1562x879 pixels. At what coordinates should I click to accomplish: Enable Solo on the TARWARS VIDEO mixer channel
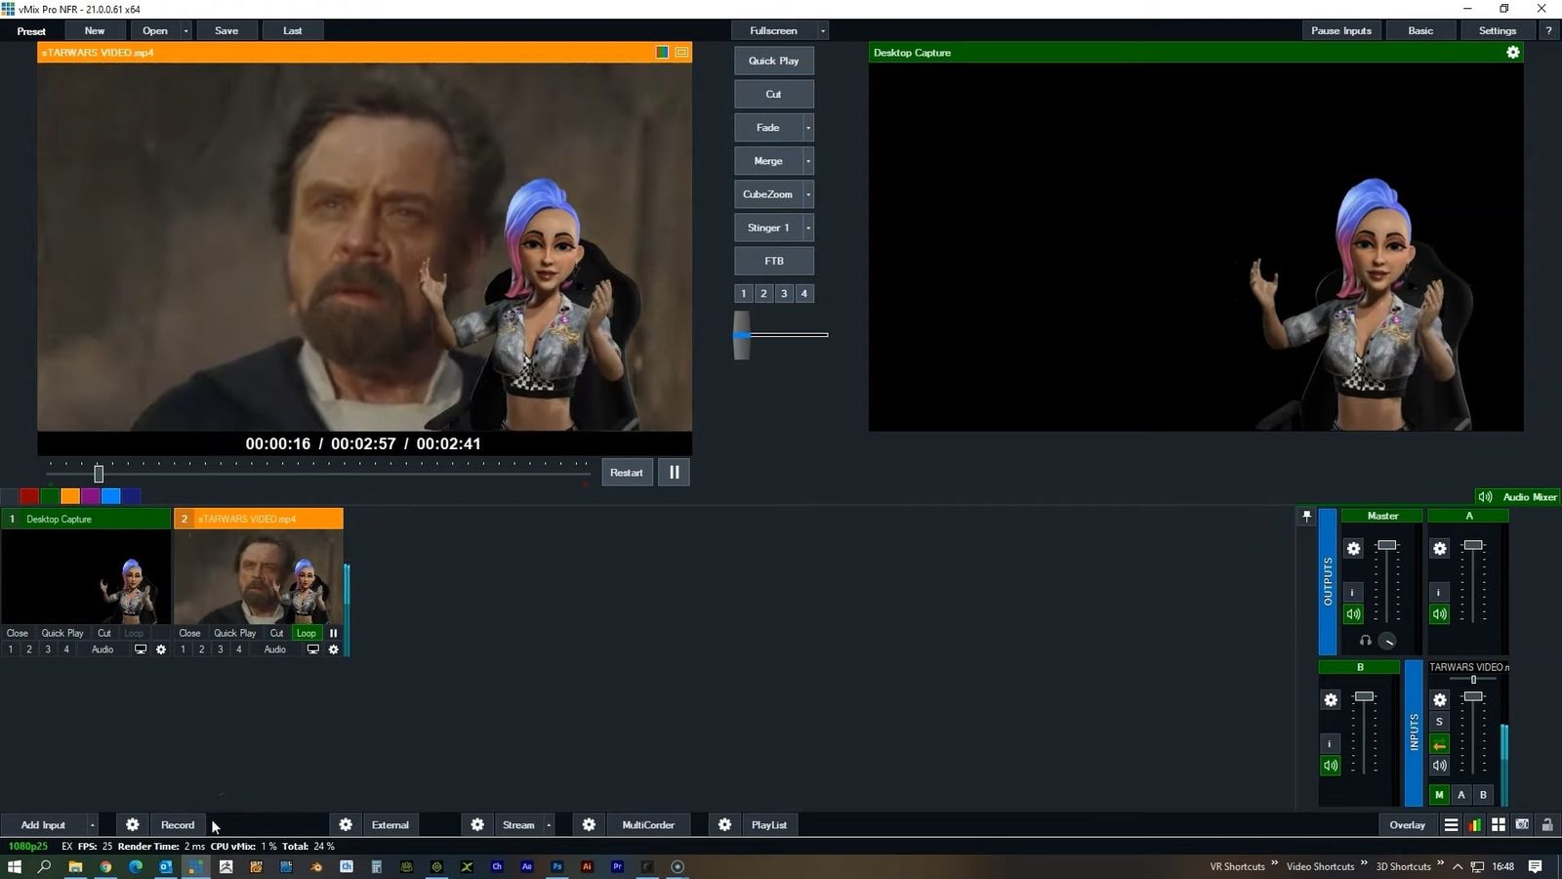[x=1439, y=722]
